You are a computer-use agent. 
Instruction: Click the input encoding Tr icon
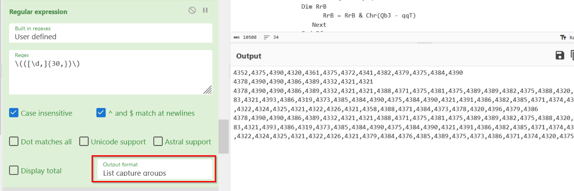563,37
